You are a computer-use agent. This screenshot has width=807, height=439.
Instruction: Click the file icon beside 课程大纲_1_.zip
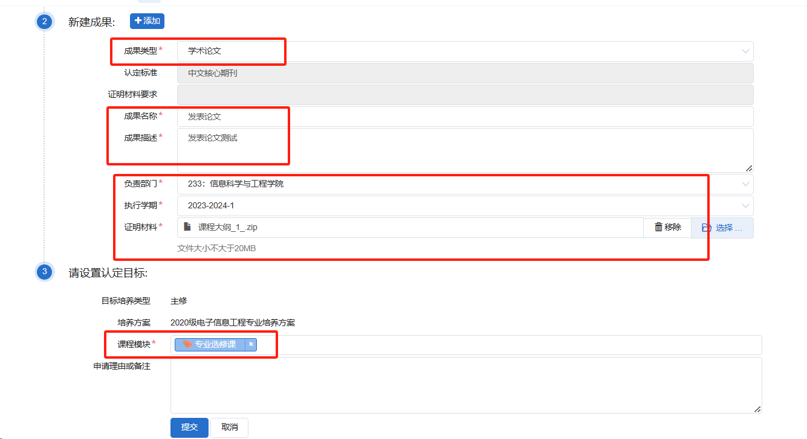tap(187, 227)
